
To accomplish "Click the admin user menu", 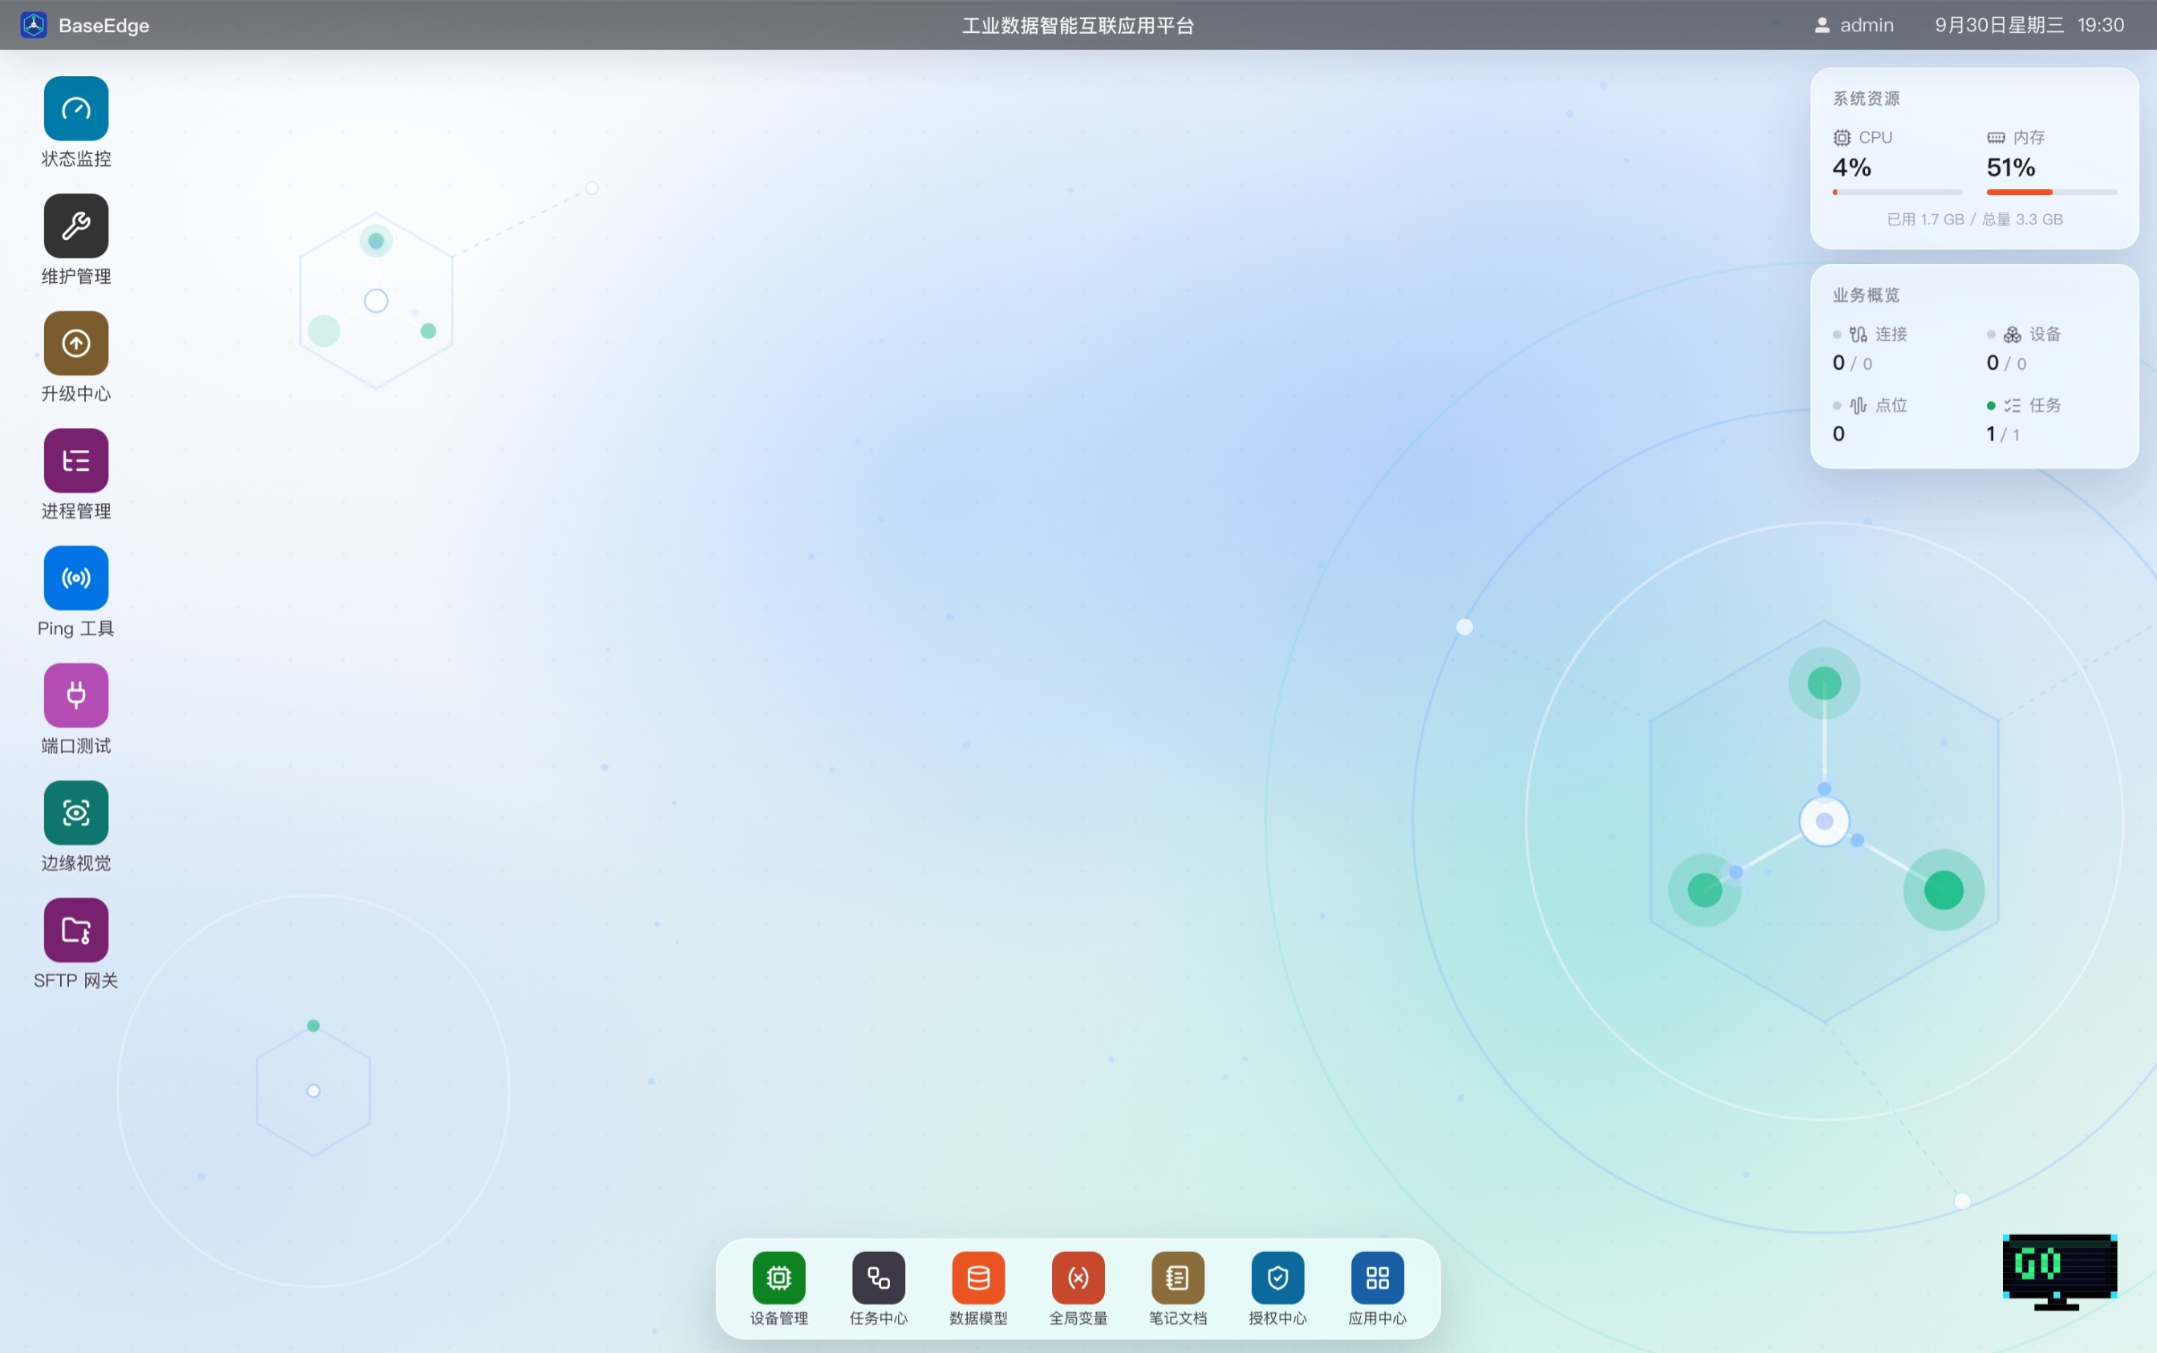I will pos(1854,25).
